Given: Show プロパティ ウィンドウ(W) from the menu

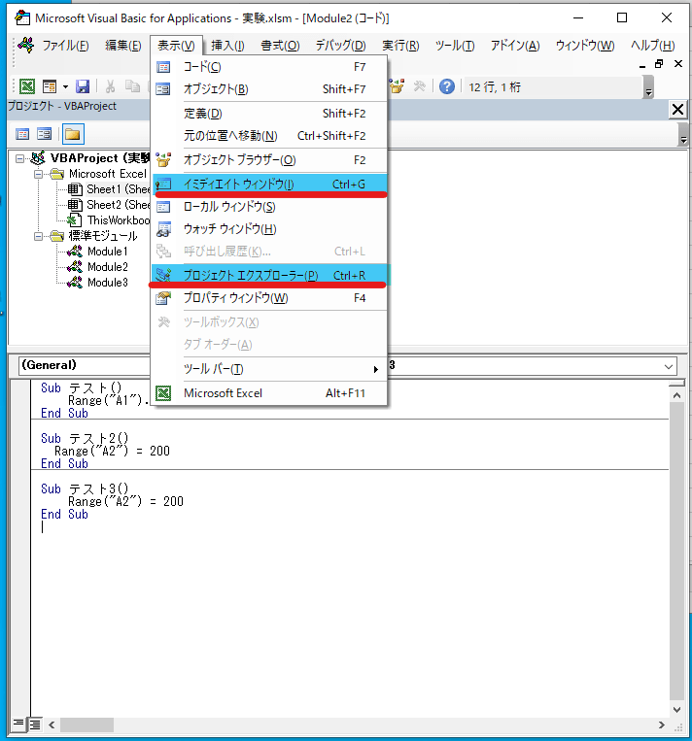Looking at the screenshot, I should (269, 298).
